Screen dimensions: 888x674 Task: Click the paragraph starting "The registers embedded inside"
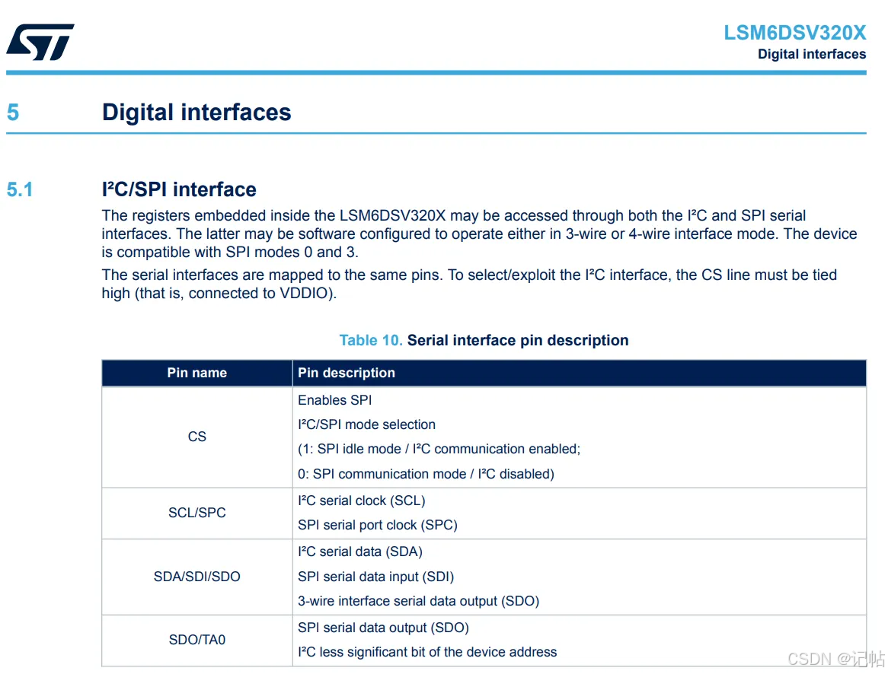479,234
